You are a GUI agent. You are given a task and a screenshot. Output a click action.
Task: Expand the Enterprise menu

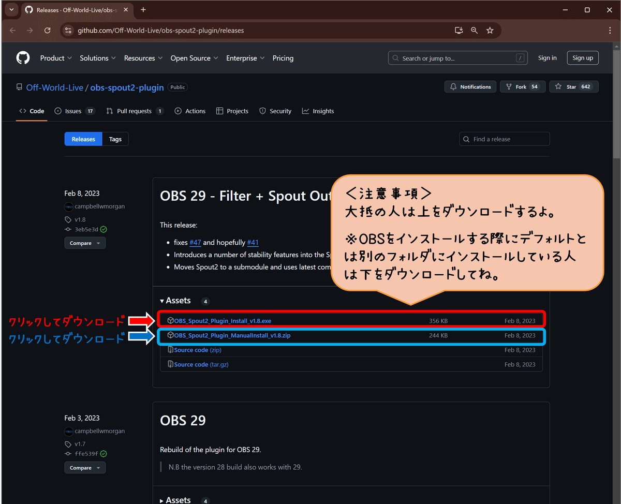[245, 58]
